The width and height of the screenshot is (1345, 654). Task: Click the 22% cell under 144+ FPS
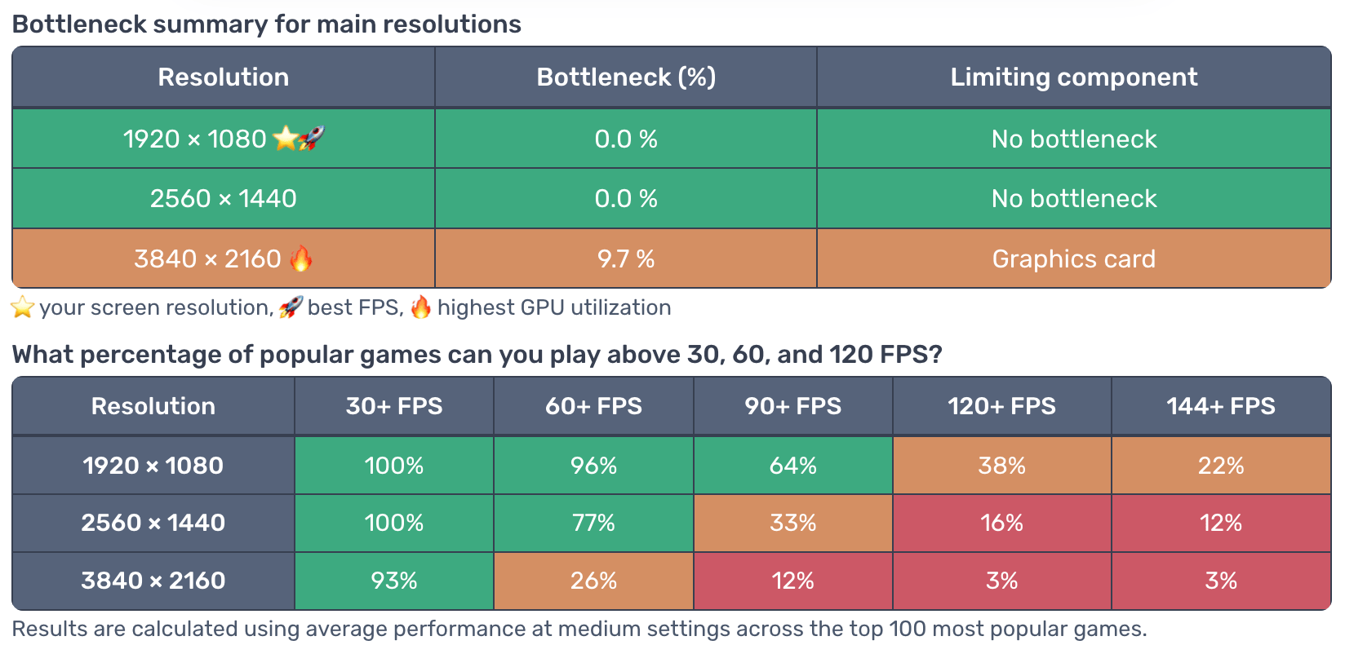[1221, 466]
